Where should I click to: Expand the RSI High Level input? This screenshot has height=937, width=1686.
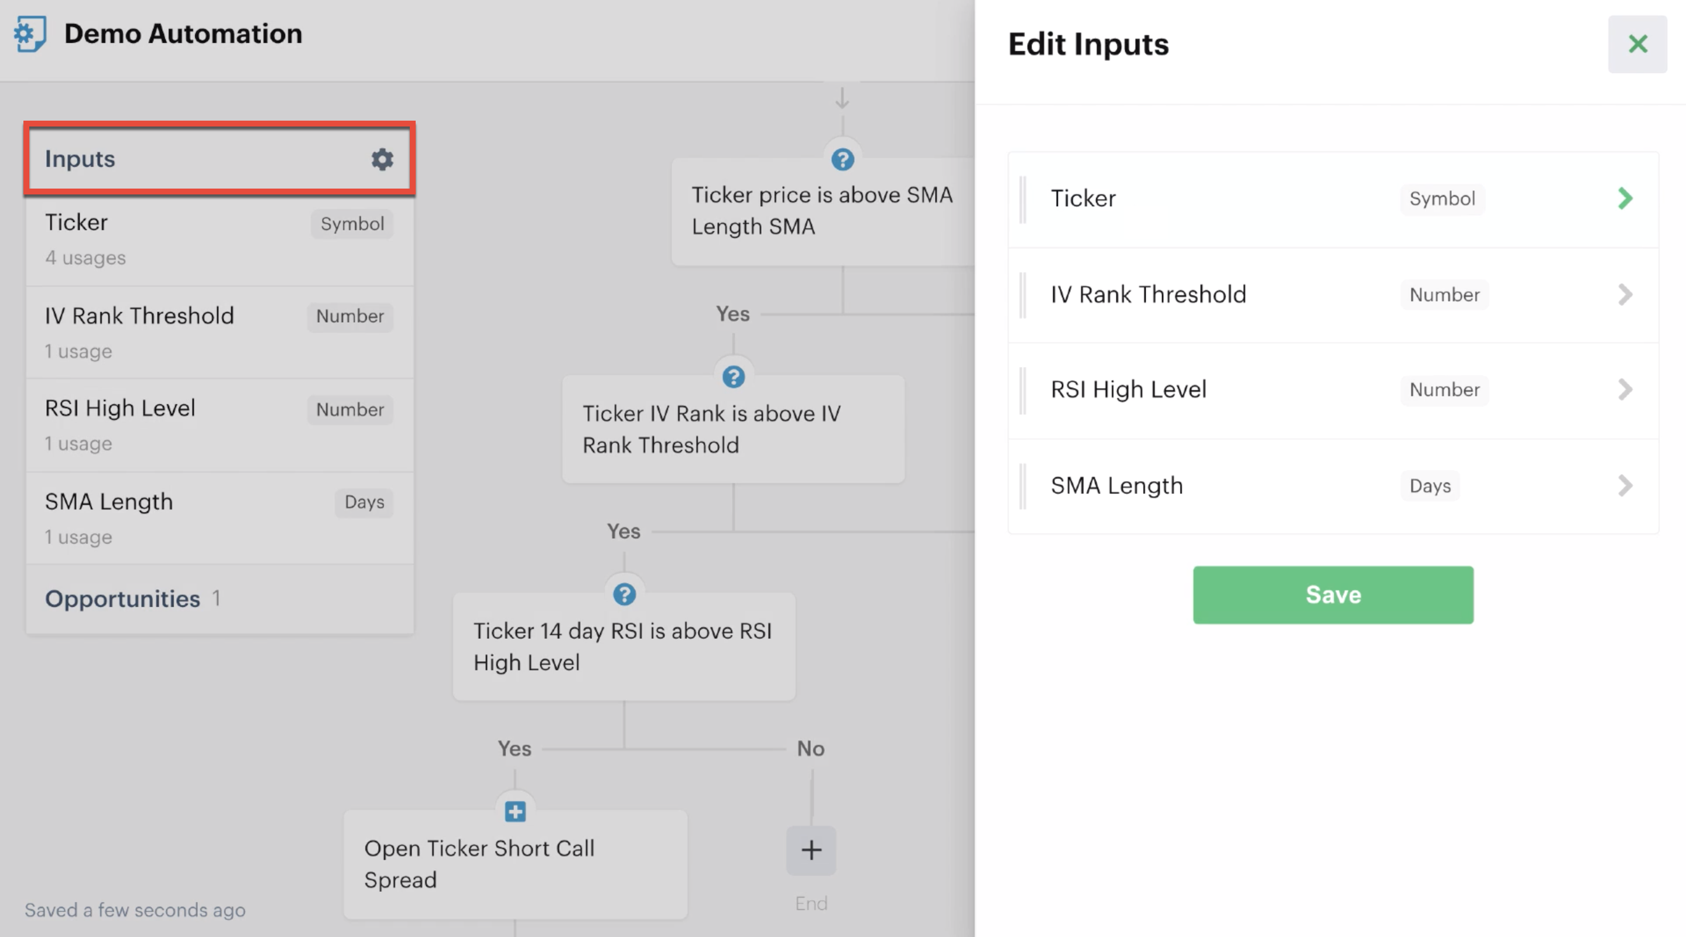[x=1626, y=390]
